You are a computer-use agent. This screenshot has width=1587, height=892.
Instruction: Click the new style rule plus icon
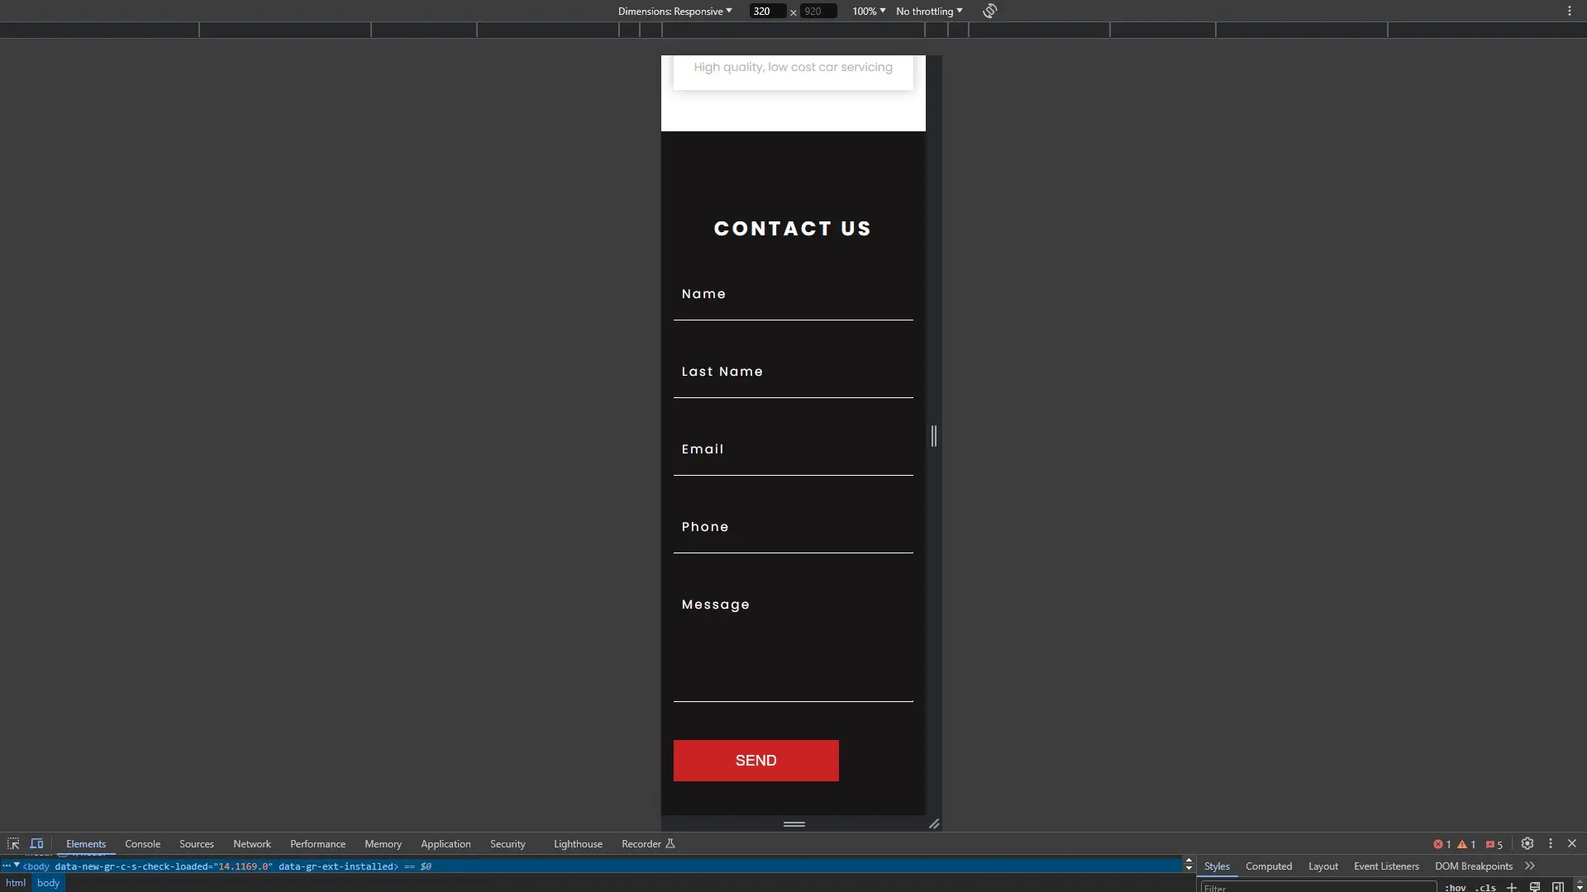click(1512, 887)
